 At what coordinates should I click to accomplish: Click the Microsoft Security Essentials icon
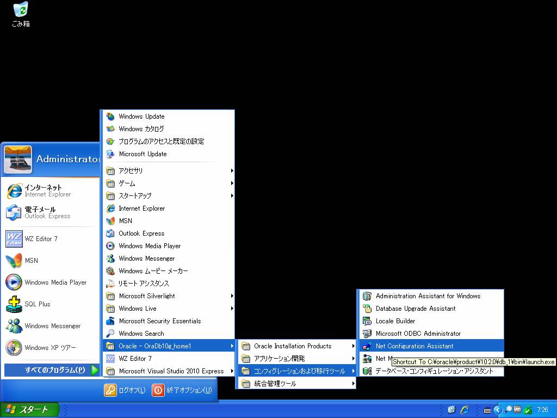pos(110,321)
